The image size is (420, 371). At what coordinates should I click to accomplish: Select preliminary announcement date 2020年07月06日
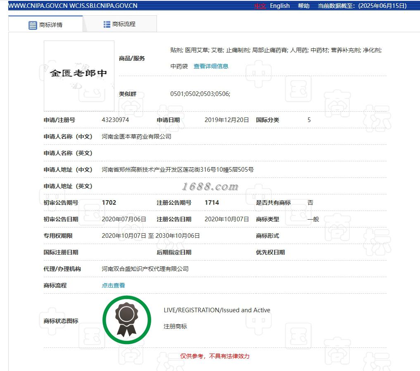click(x=124, y=219)
